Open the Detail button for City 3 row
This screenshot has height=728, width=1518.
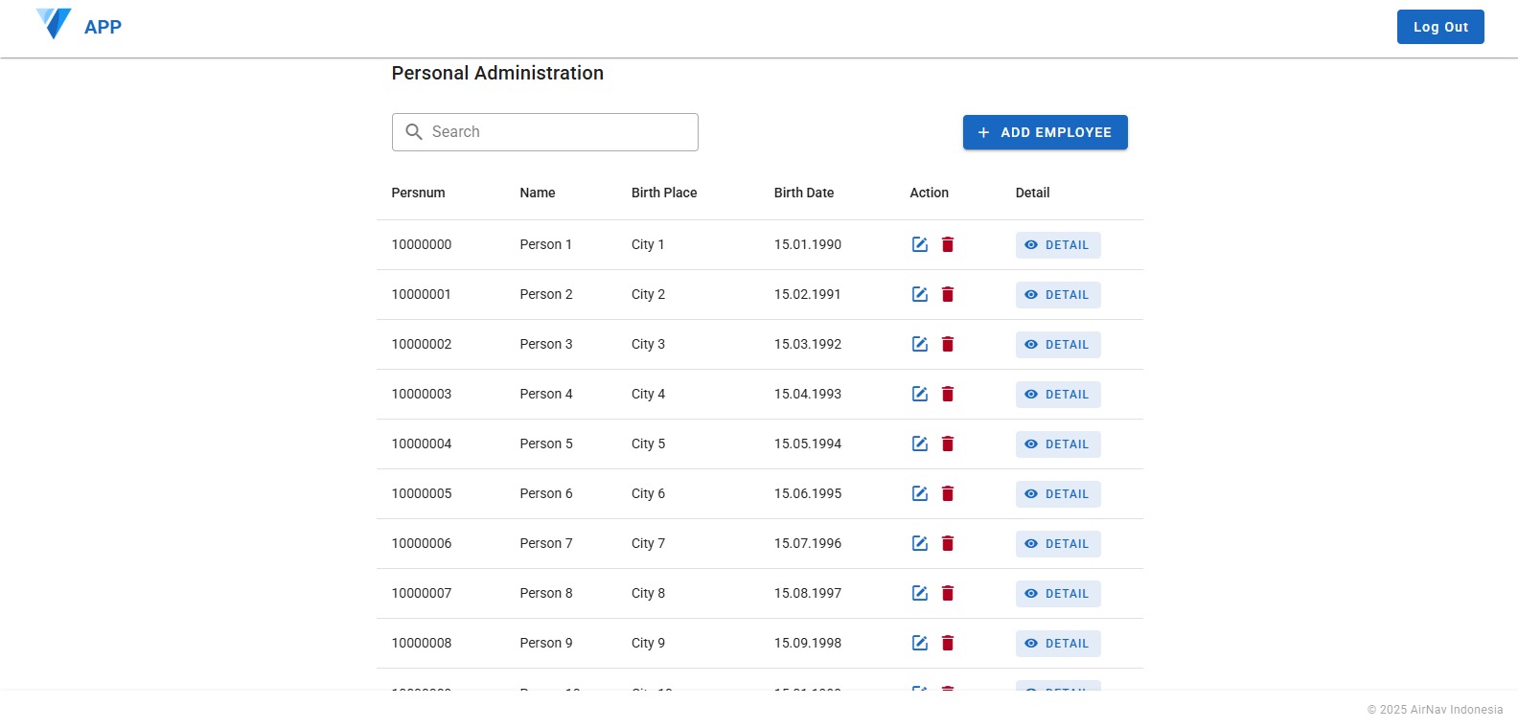point(1057,345)
